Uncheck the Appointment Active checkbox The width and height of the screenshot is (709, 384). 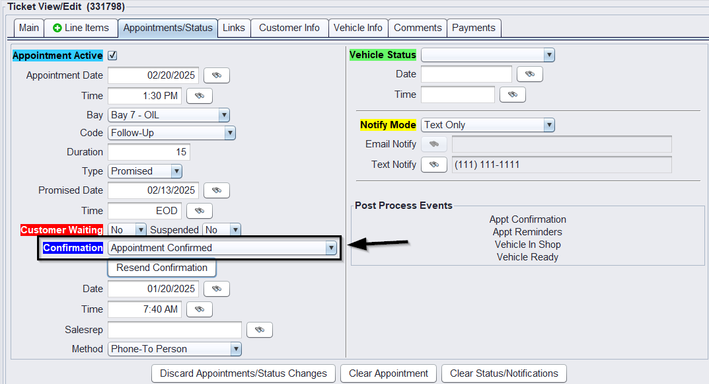112,56
